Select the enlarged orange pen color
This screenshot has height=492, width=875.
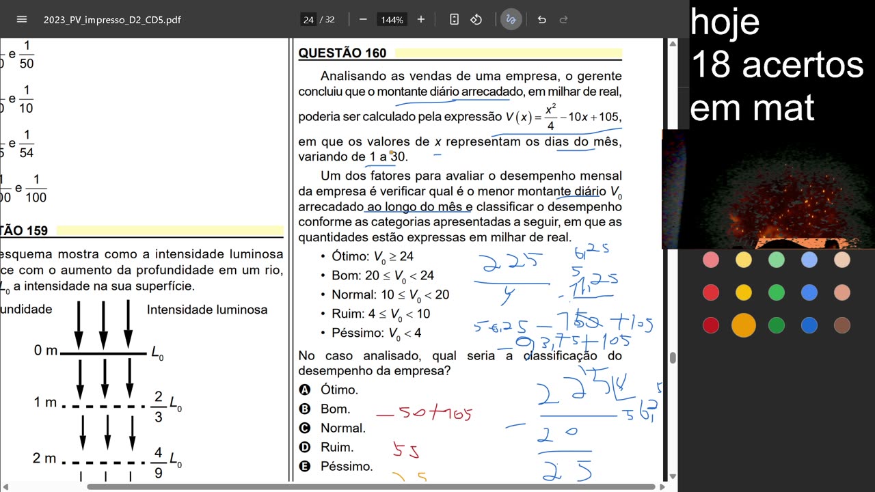pos(744,325)
